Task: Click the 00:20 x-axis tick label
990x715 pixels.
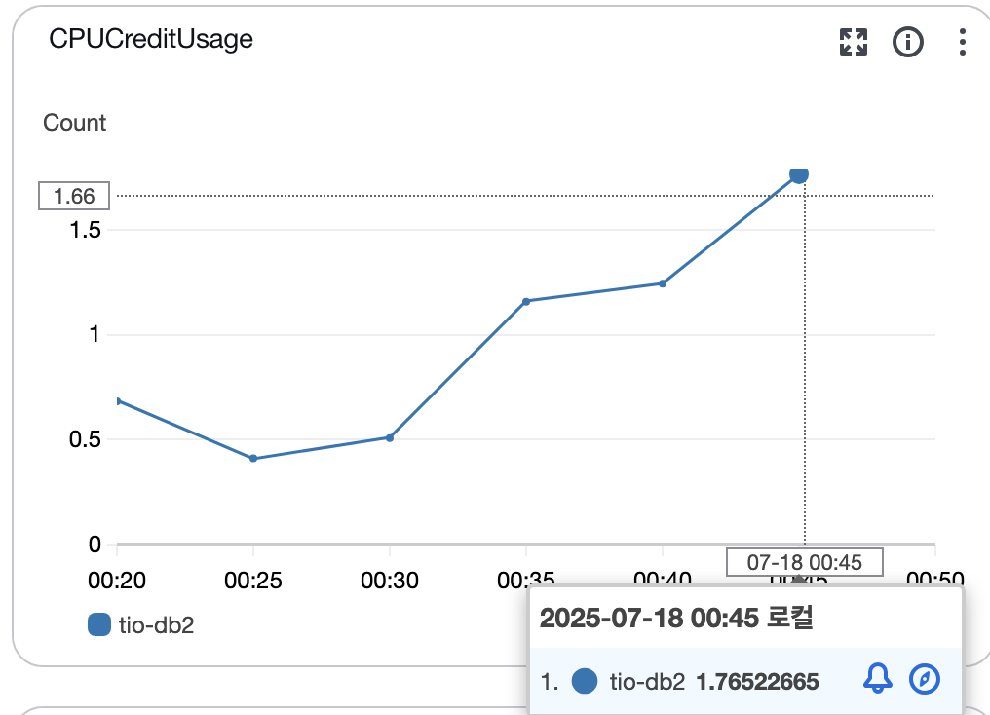Action: 117,580
